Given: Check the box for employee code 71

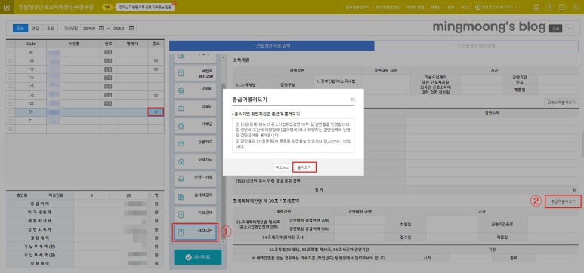Looking at the screenshot, I should point(10,121).
